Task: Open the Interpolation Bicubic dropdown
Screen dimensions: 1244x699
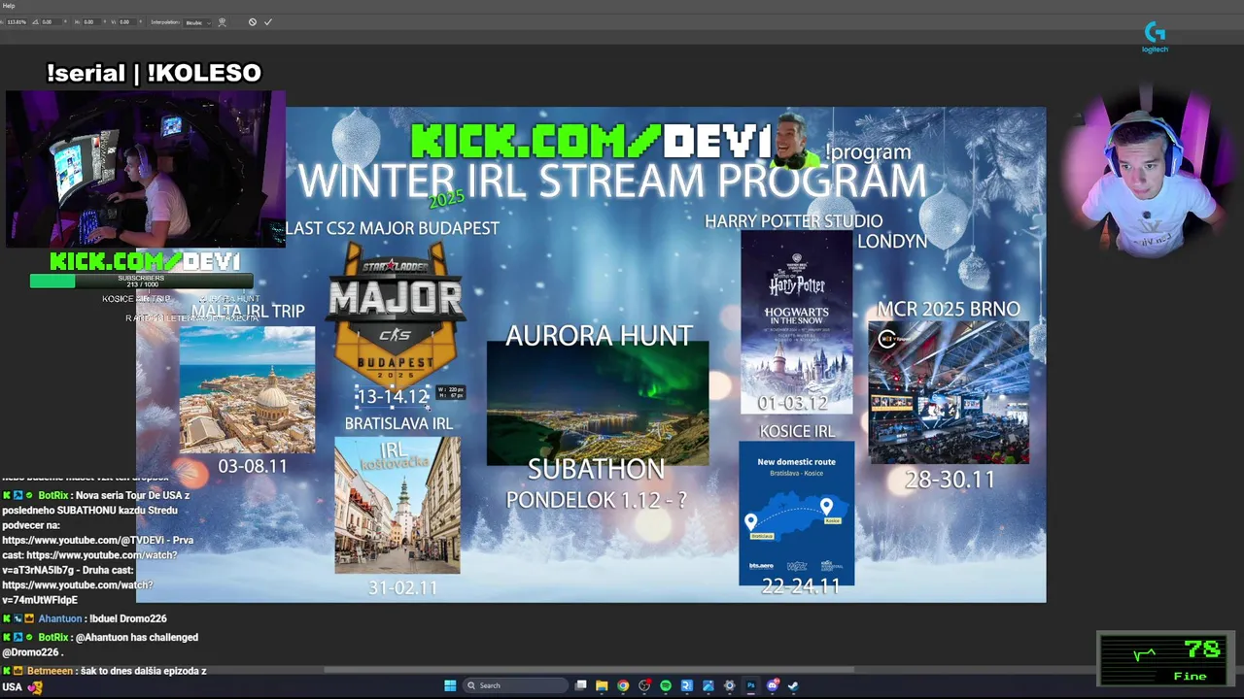Action: point(197,22)
